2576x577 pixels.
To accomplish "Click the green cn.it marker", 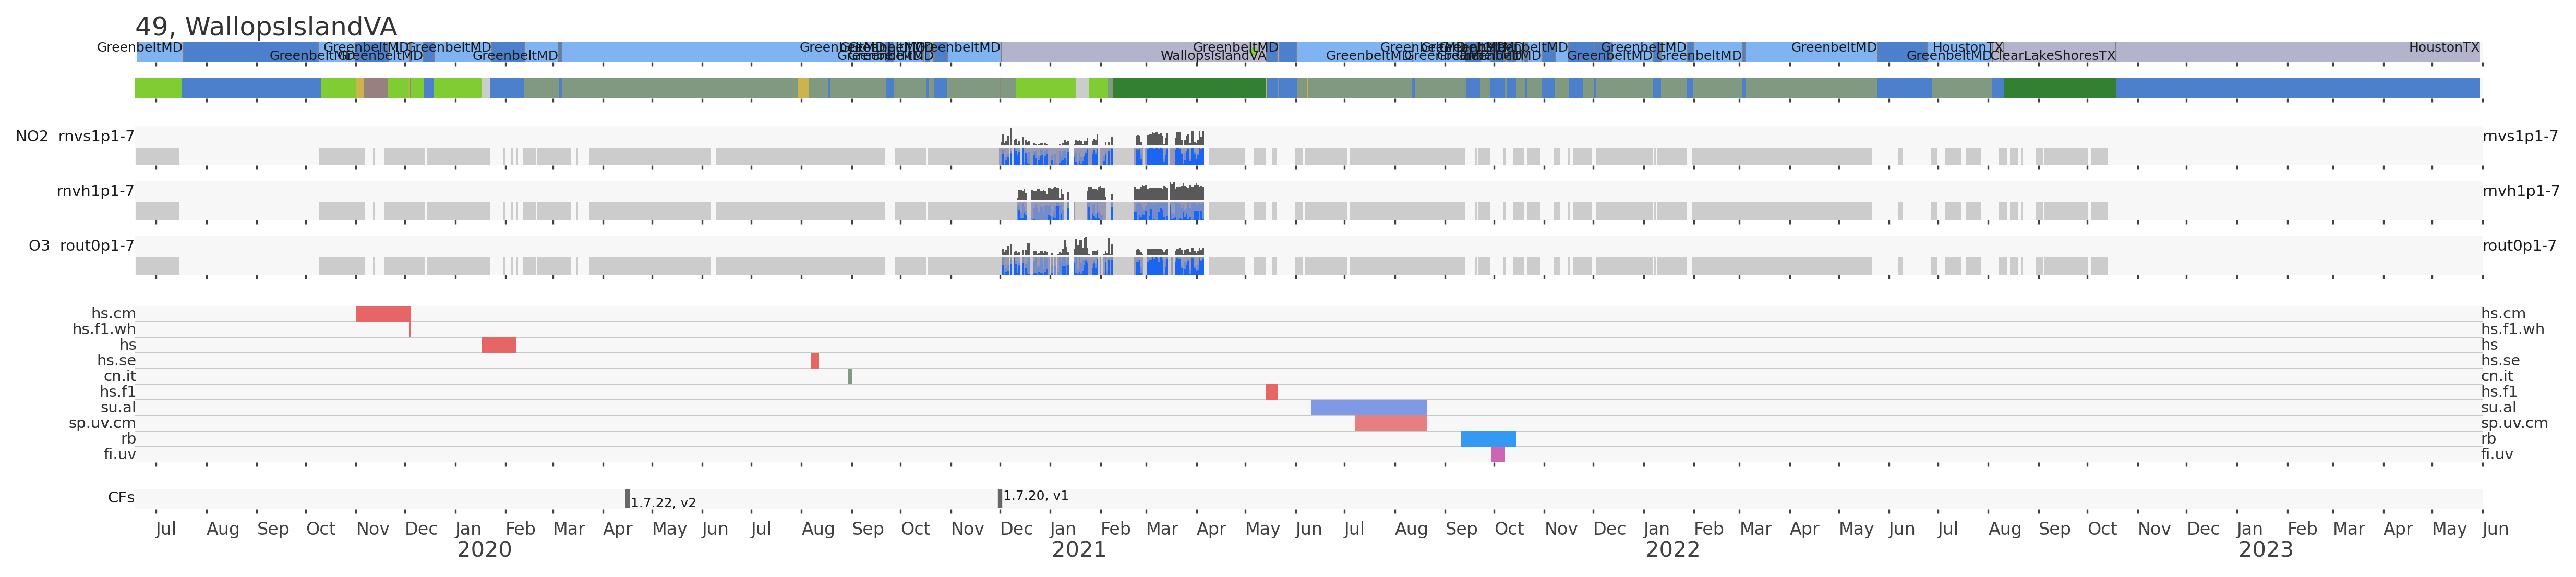I will pyautogui.click(x=850, y=377).
